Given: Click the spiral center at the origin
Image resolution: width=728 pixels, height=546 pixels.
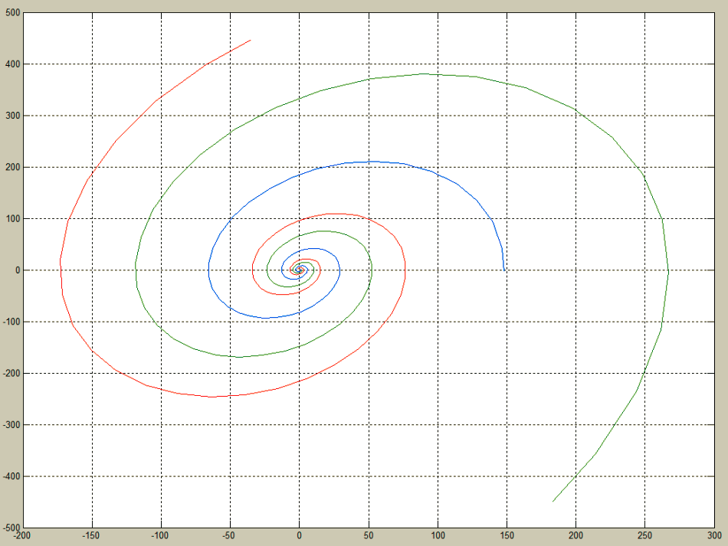Looking at the screenshot, I should click(x=300, y=270).
